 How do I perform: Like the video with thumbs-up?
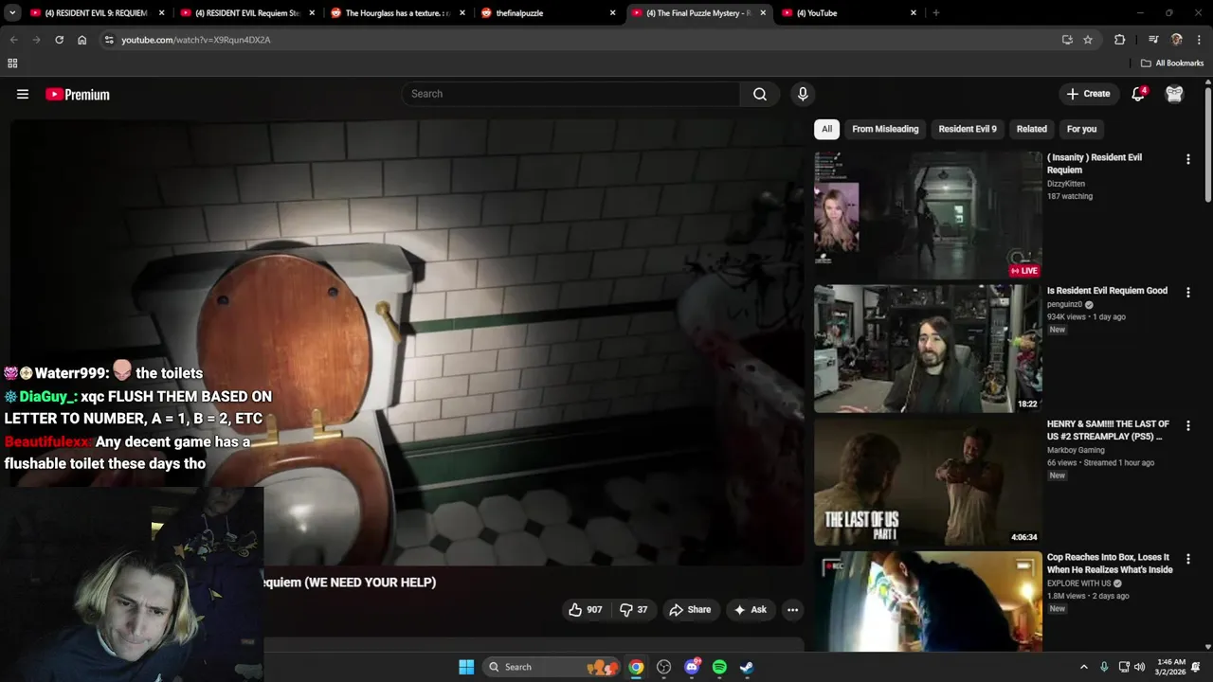point(585,609)
